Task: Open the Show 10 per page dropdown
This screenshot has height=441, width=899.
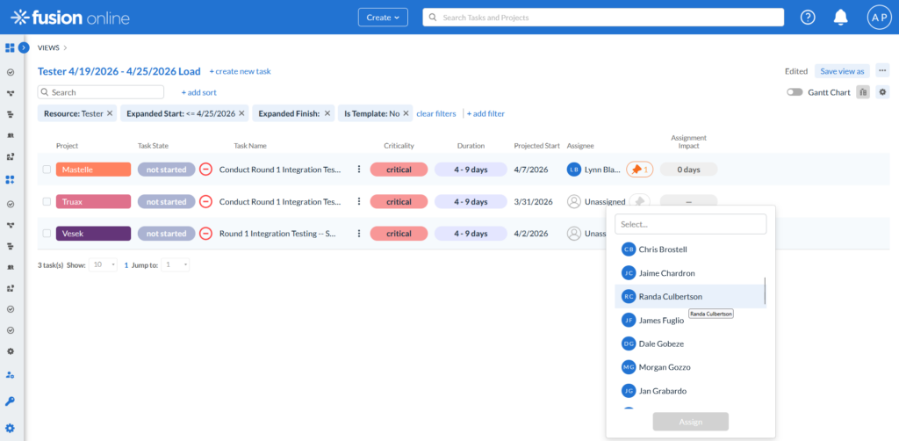Action: point(104,264)
